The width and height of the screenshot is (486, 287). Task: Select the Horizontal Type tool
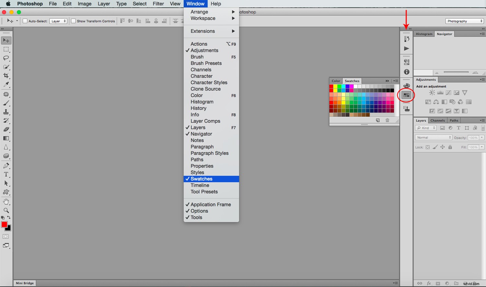click(x=6, y=174)
